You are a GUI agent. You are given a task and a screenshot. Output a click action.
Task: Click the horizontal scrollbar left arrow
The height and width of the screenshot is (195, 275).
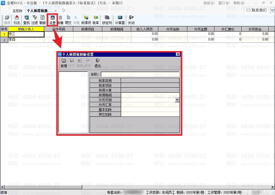pos(2,187)
